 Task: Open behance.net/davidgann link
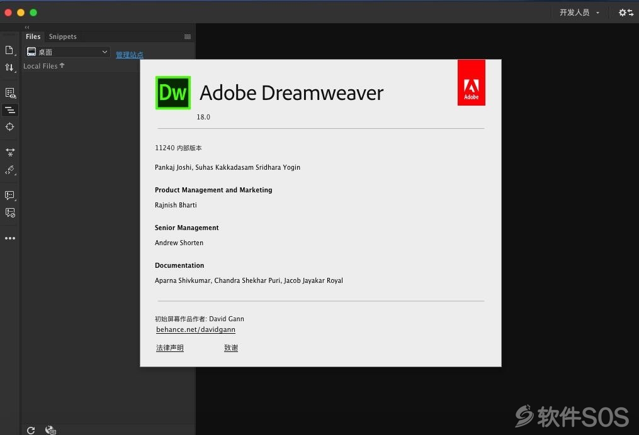[196, 329]
